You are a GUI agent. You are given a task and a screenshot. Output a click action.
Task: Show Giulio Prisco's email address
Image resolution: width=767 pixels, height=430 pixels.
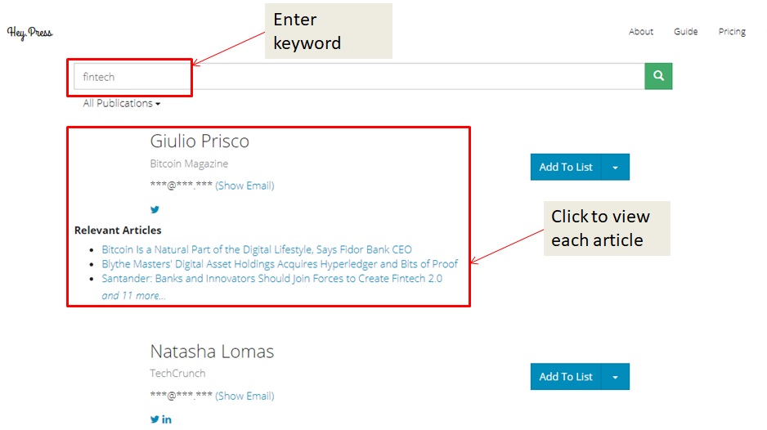(x=244, y=186)
